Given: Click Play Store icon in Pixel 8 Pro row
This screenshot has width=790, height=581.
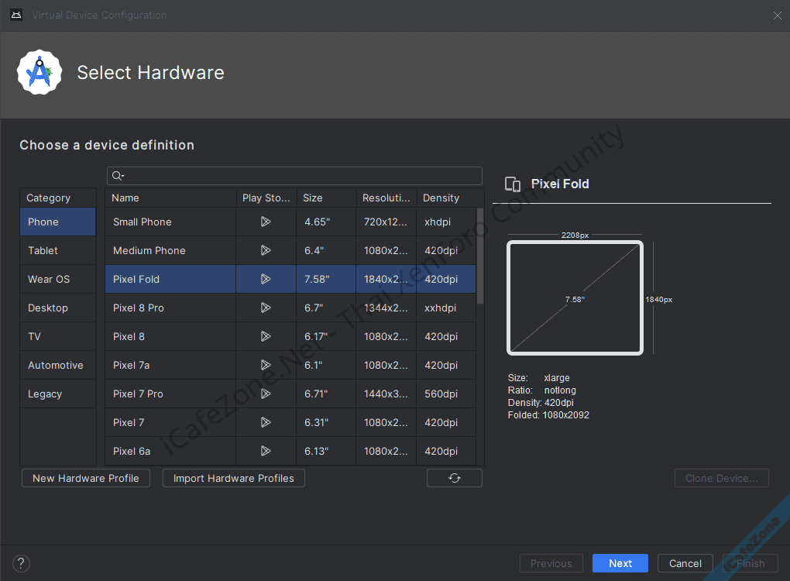Looking at the screenshot, I should pyautogui.click(x=266, y=308).
